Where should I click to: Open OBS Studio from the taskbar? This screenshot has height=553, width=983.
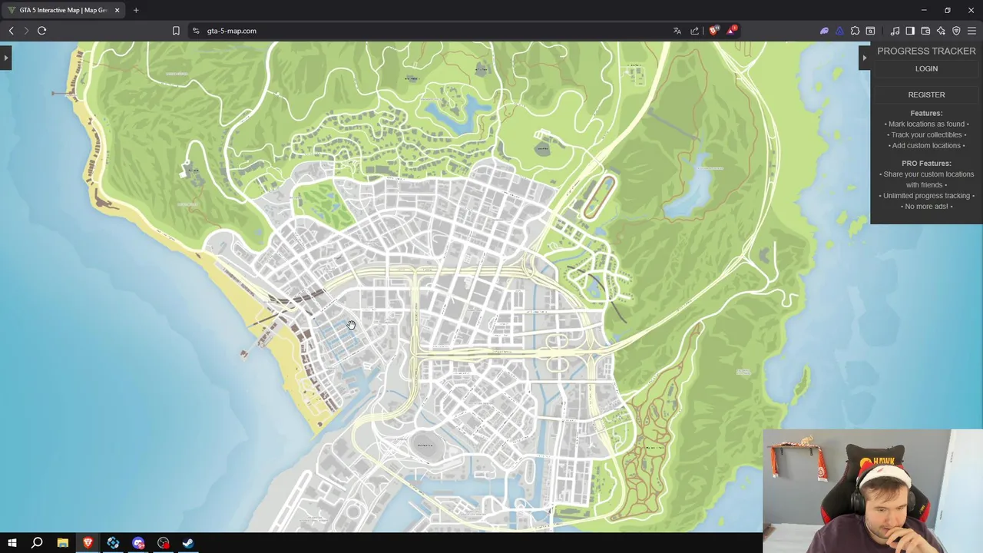164,543
